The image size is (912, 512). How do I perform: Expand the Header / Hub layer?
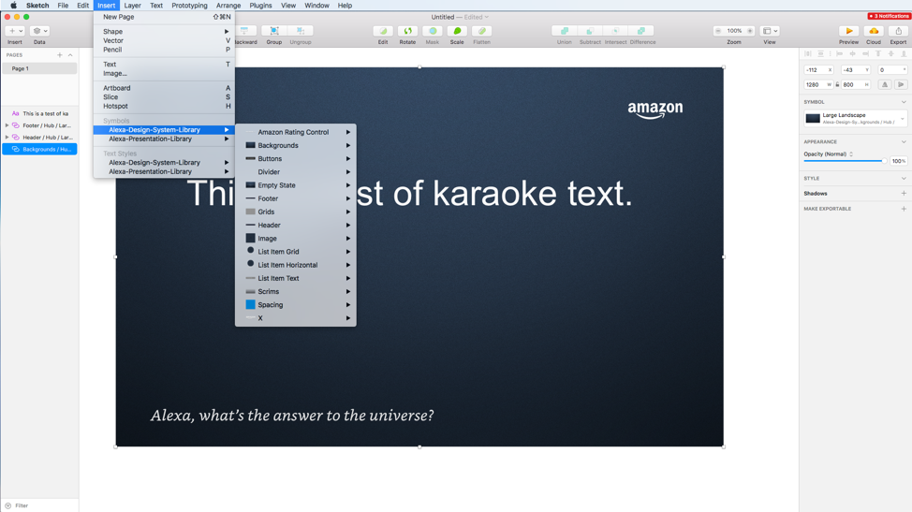7,138
